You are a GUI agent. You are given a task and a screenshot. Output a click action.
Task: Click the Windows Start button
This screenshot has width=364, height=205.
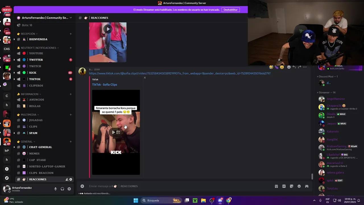pyautogui.click(x=136, y=200)
